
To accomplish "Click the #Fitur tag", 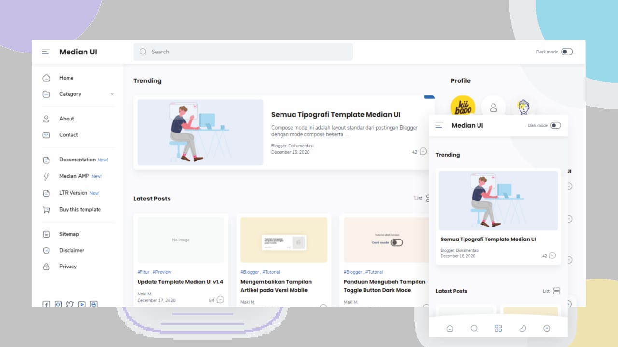I will (x=143, y=272).
